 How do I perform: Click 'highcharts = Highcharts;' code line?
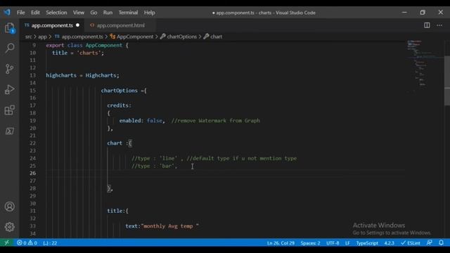[x=82, y=75]
